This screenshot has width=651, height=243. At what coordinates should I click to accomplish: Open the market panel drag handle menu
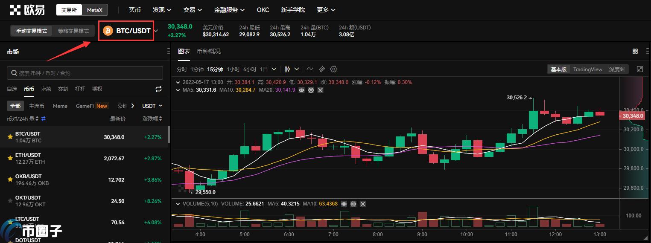[168, 52]
